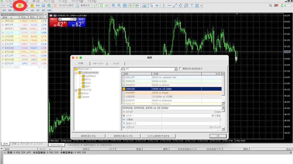Switch chart to bar chart mode

click(x=96, y=5)
